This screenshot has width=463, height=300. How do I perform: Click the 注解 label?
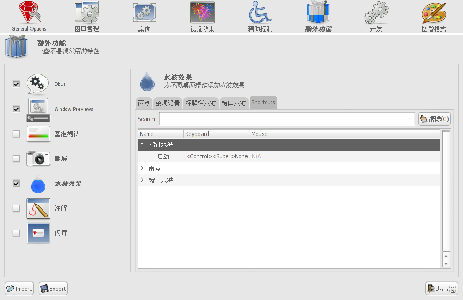click(x=60, y=208)
